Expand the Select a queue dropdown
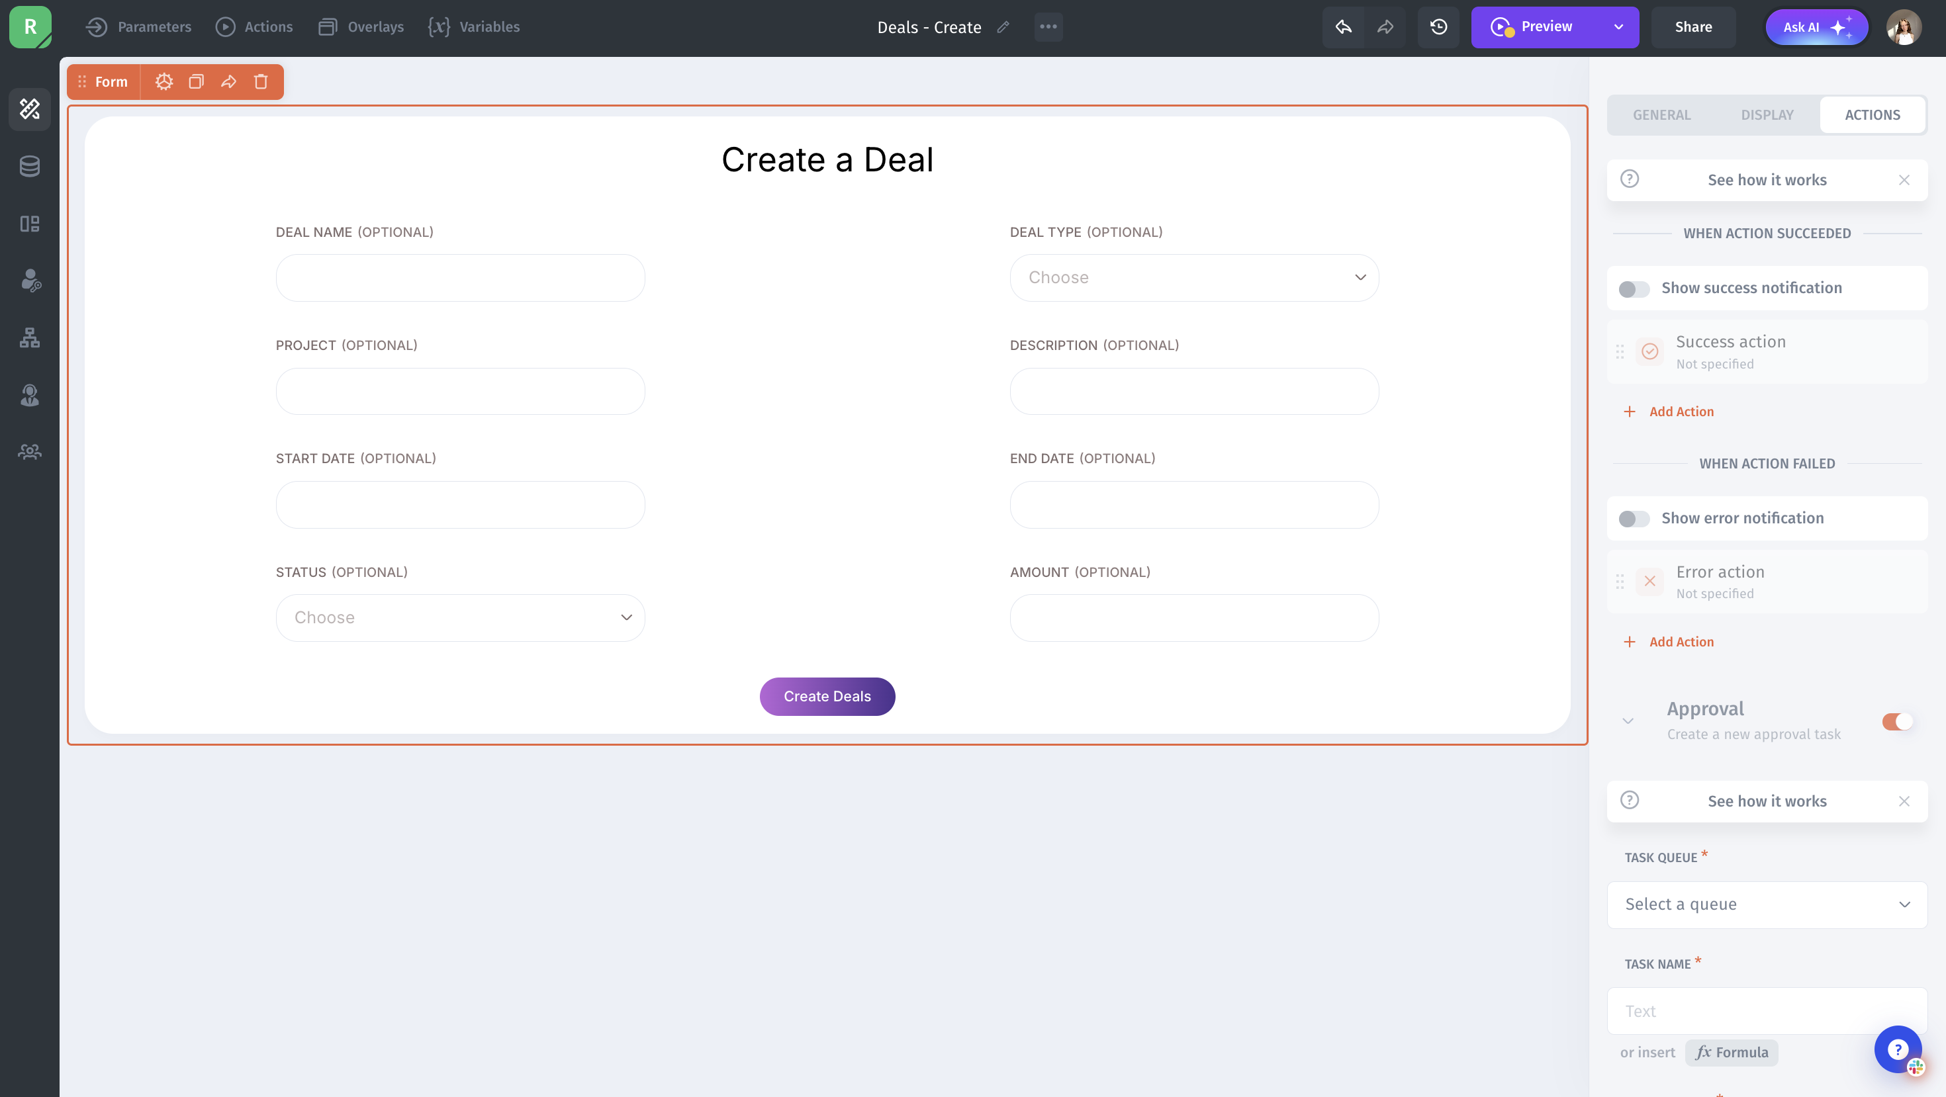The image size is (1946, 1097). (x=1766, y=904)
